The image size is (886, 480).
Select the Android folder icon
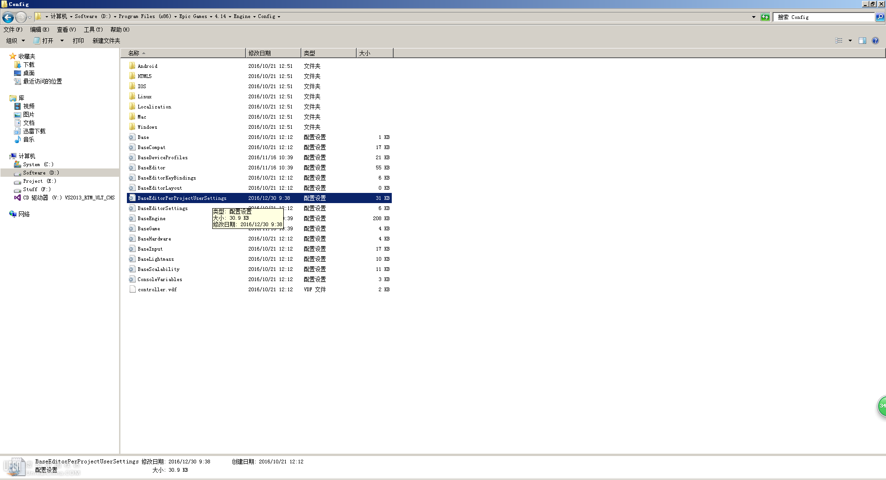tap(132, 66)
